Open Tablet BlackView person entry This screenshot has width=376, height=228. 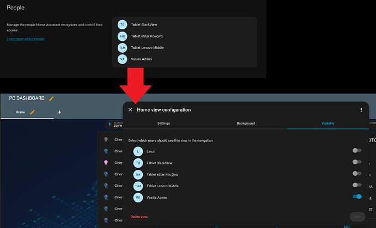[185, 24]
